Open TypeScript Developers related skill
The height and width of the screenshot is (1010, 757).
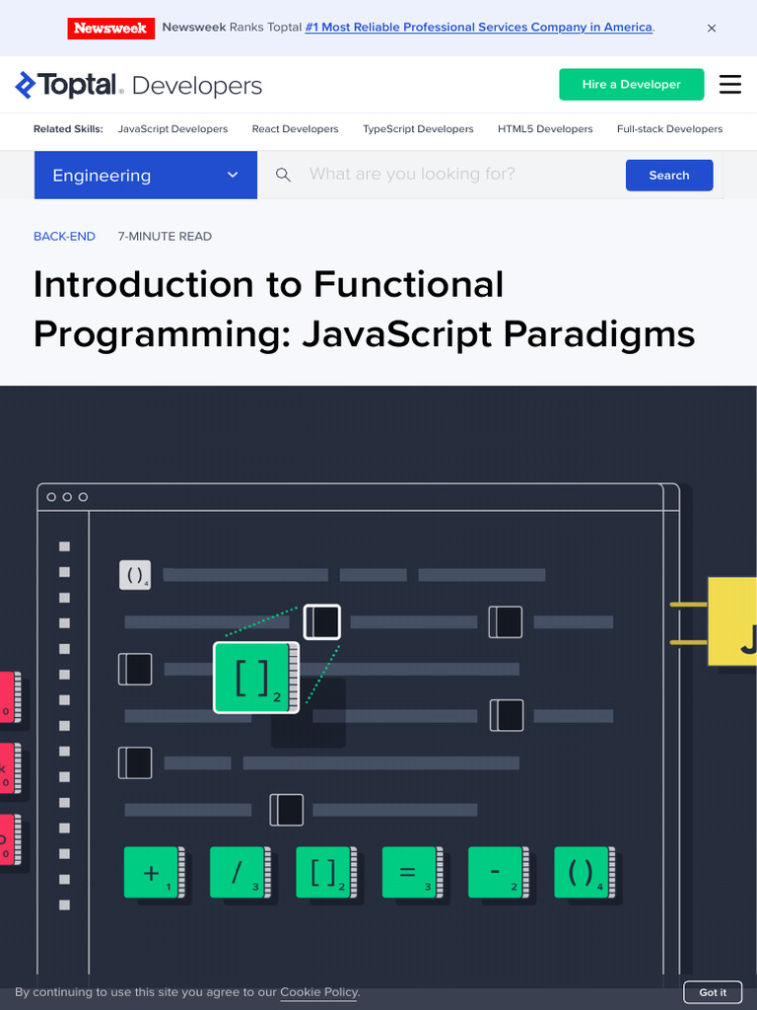[418, 129]
